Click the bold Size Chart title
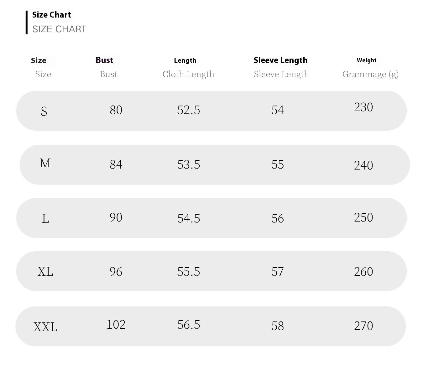This screenshot has width=423, height=376. coord(52,15)
